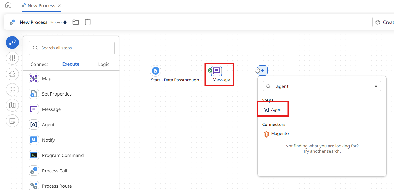Open the puzzle piece extensions sidebar icon
Viewport: 394px width, 190px height.
coord(12,74)
